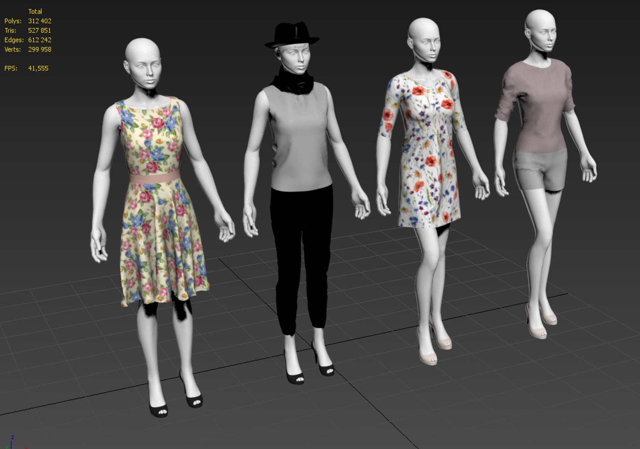Click the Tris count value 527 851

(x=39, y=30)
